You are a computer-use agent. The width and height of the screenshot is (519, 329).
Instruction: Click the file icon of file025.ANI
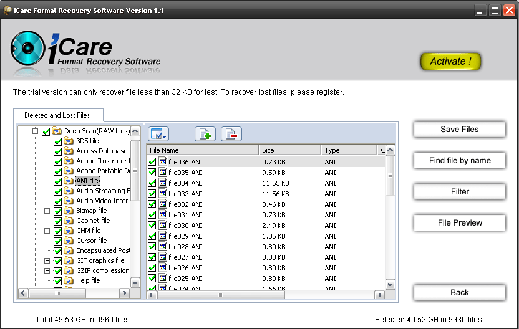tap(163, 278)
